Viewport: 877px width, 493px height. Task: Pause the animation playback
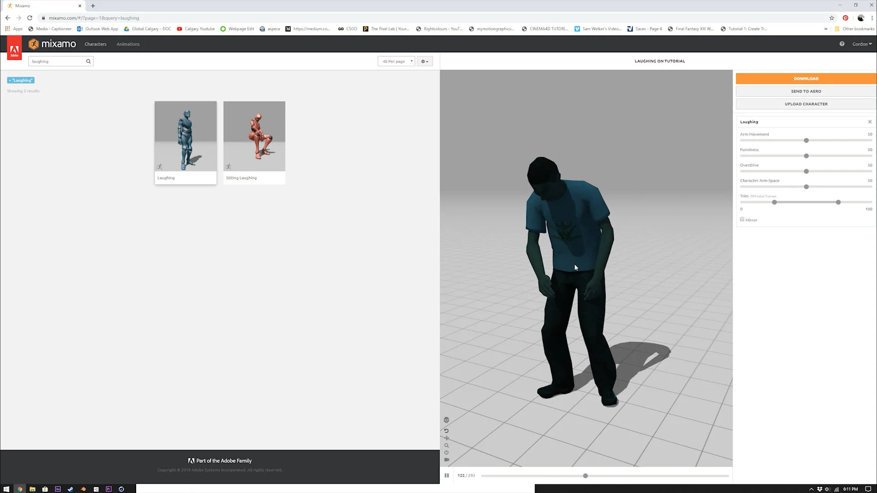446,476
